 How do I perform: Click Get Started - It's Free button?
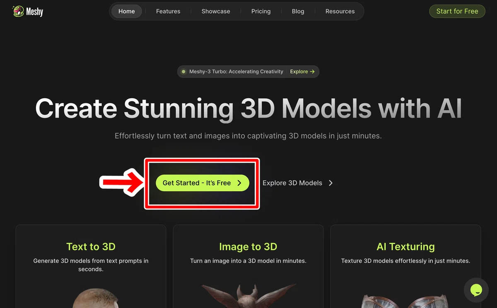click(x=203, y=183)
